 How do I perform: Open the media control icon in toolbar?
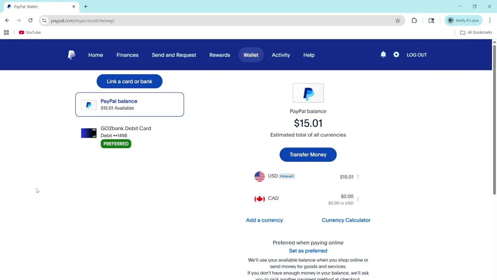(431, 21)
